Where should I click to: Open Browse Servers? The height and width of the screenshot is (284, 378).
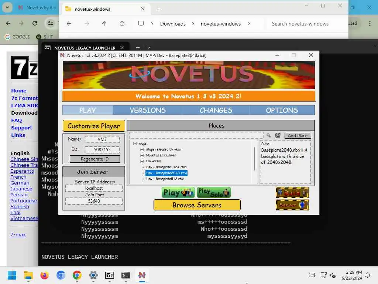197,205
